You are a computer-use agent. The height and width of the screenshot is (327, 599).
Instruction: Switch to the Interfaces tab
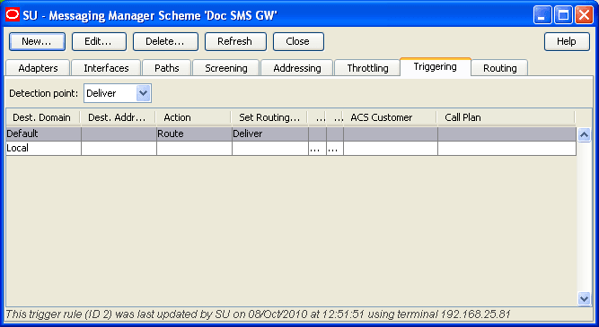pos(106,68)
